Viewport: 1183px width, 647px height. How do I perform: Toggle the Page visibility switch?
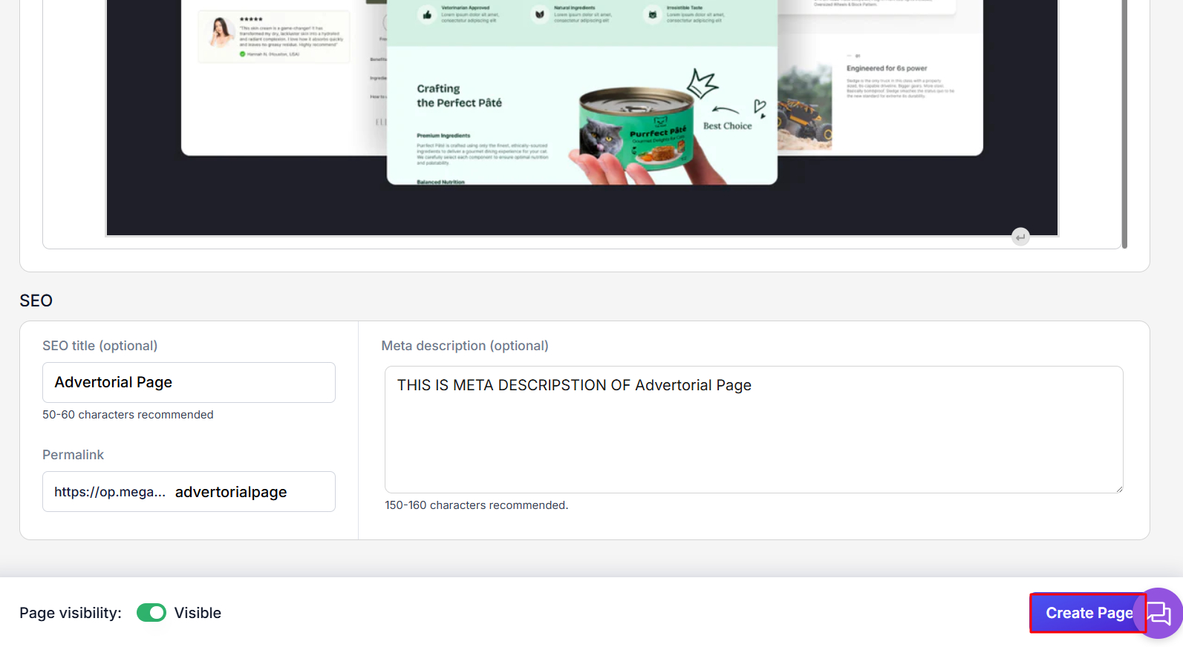[x=151, y=613]
